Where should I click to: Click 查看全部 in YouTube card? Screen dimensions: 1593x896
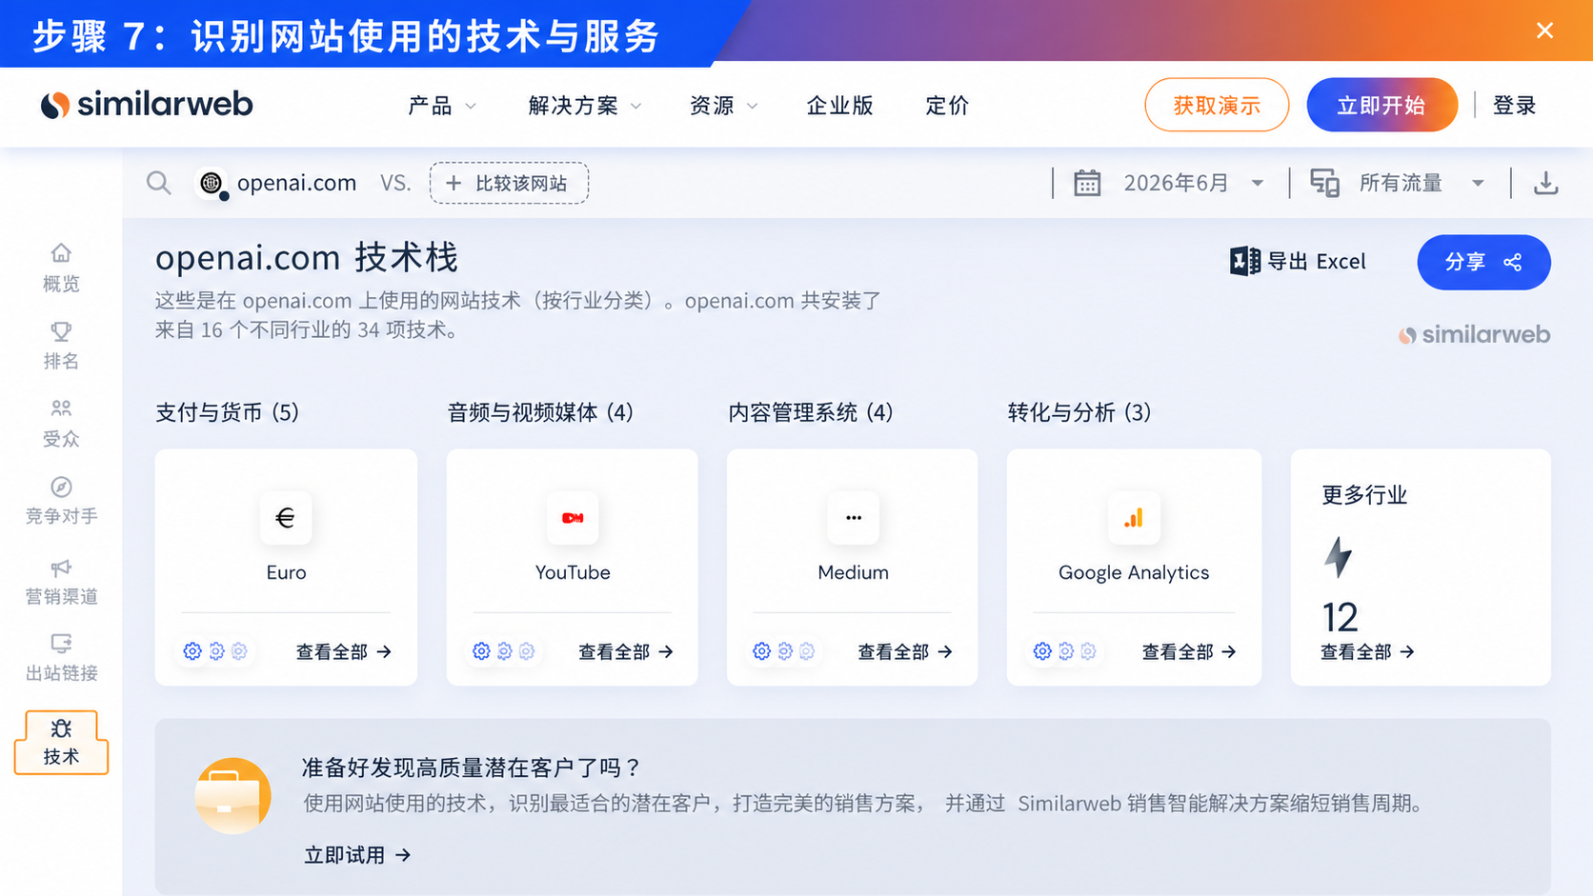625,651
